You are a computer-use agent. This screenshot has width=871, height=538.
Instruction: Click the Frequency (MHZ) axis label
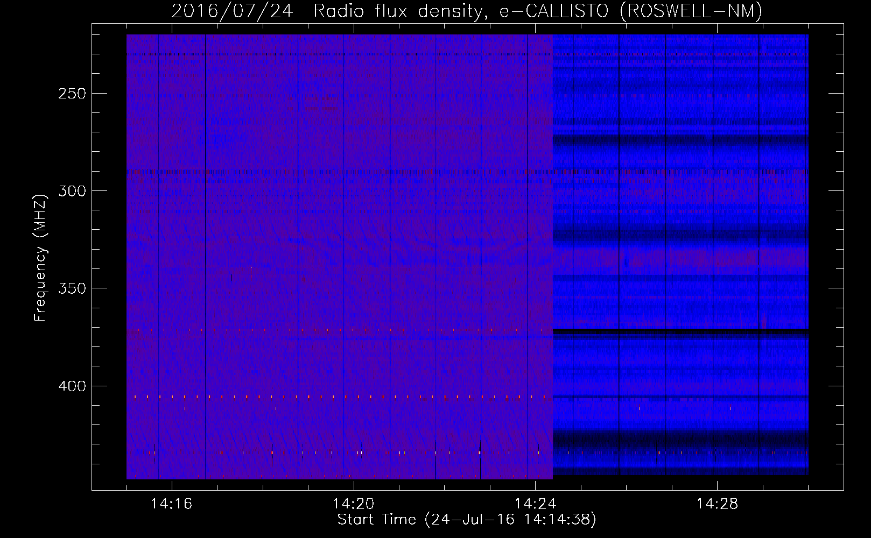click(x=40, y=258)
